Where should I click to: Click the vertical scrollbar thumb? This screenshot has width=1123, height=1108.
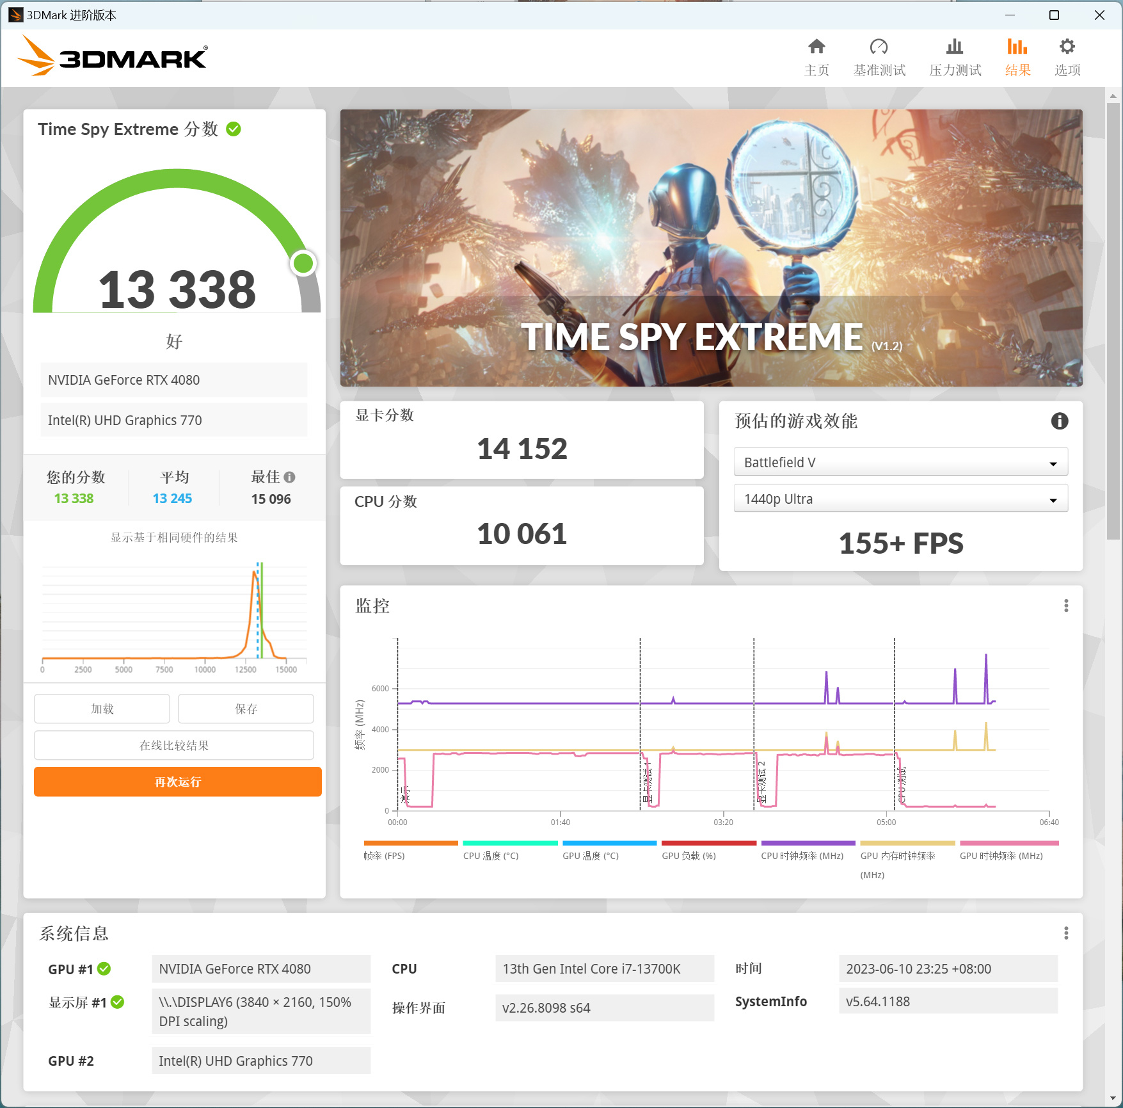(x=1113, y=320)
